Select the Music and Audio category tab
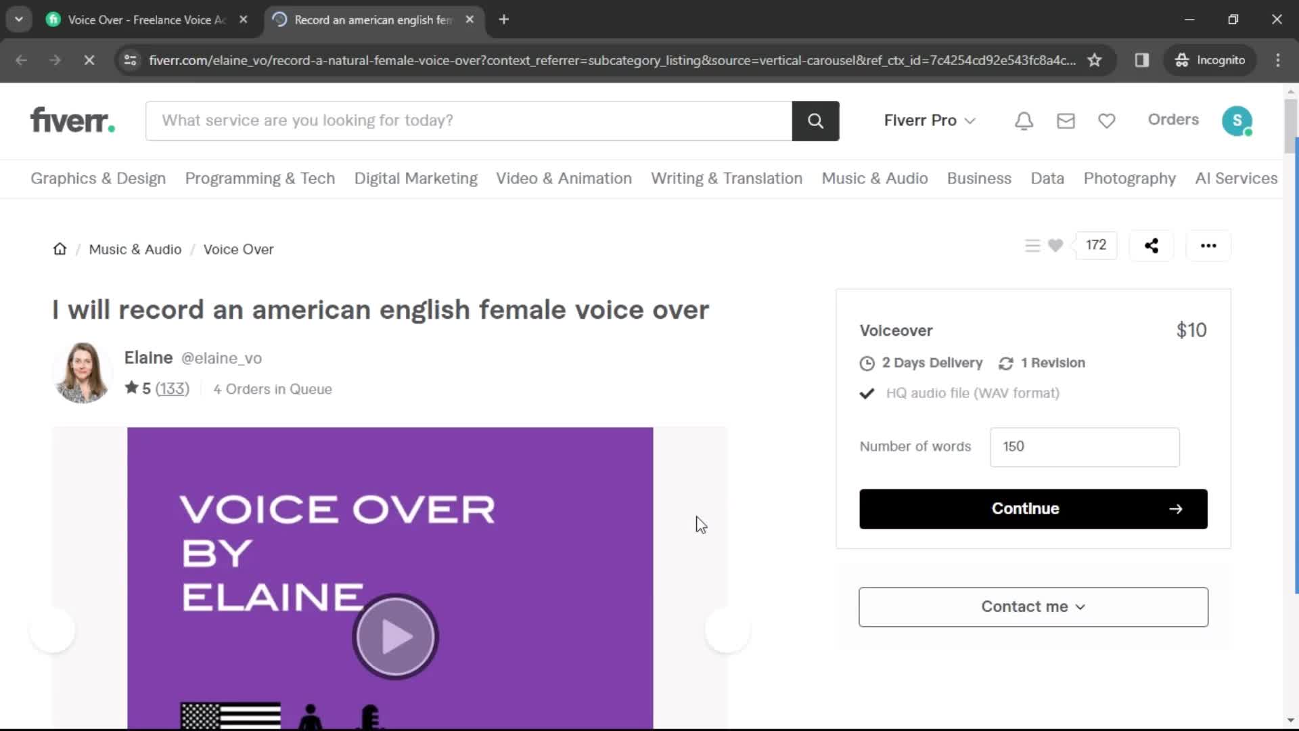Viewport: 1299px width, 731px height. [874, 177]
